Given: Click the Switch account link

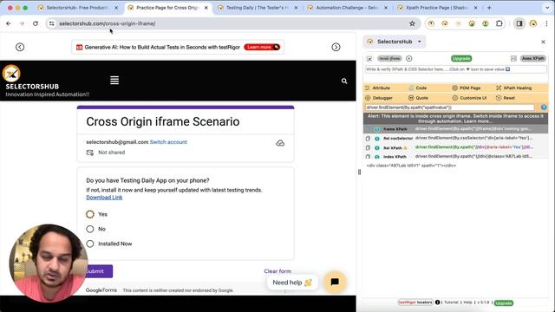Looking at the screenshot, I should click(x=168, y=142).
